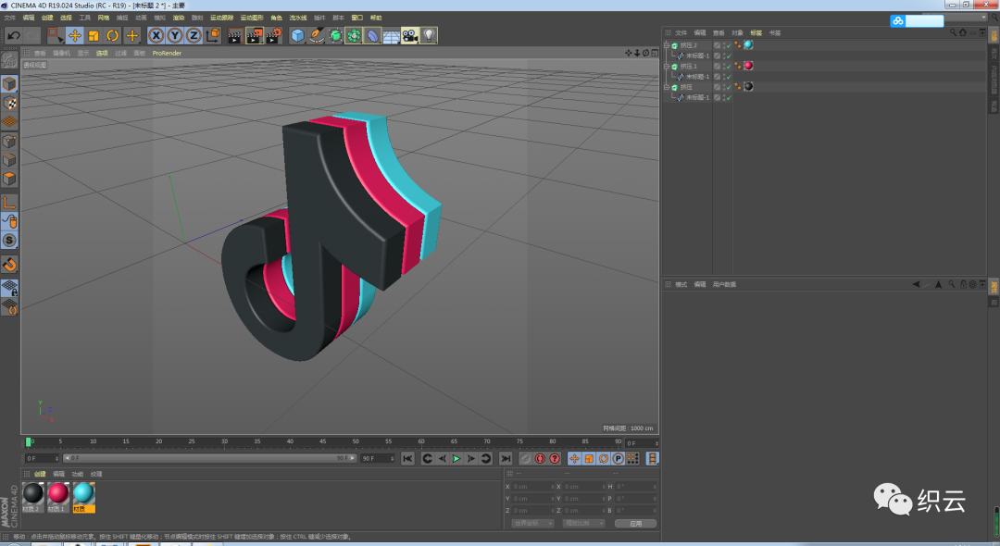Open the generators (subdivision) icon

335,36
